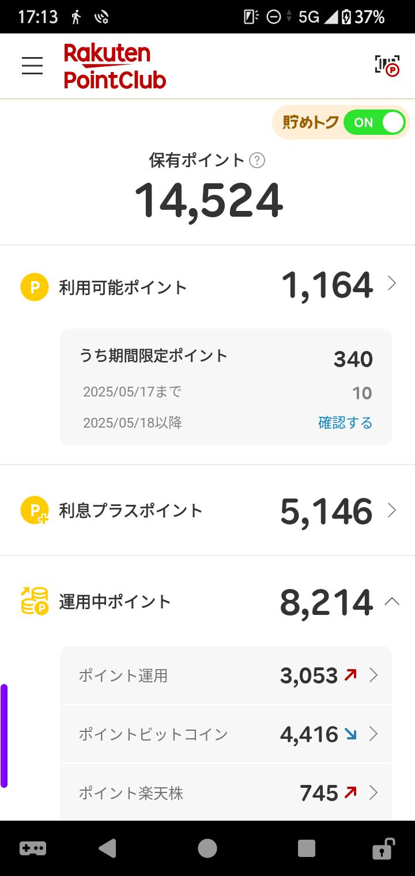Open the ポイントビットコイン row

226,734
